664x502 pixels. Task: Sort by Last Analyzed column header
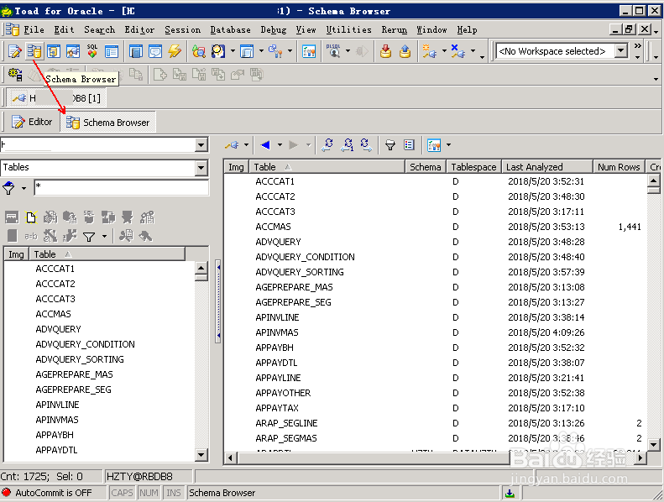pos(546,167)
